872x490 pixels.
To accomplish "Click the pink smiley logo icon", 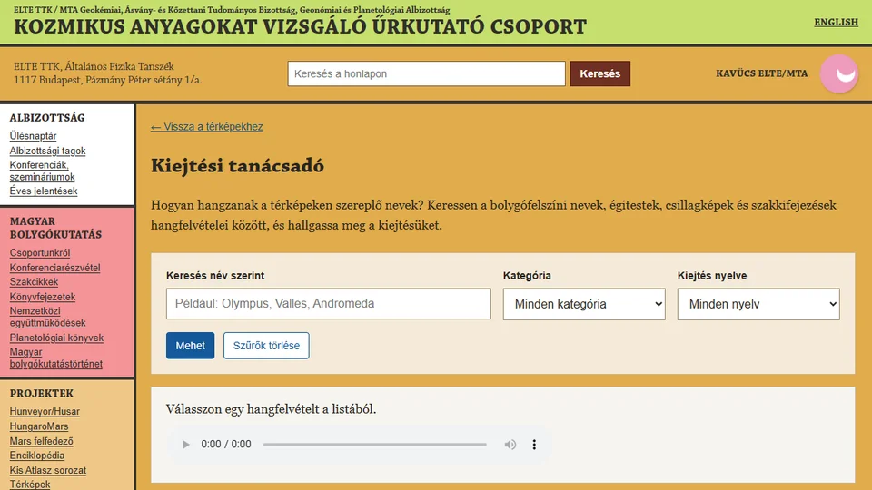I will [x=839, y=73].
